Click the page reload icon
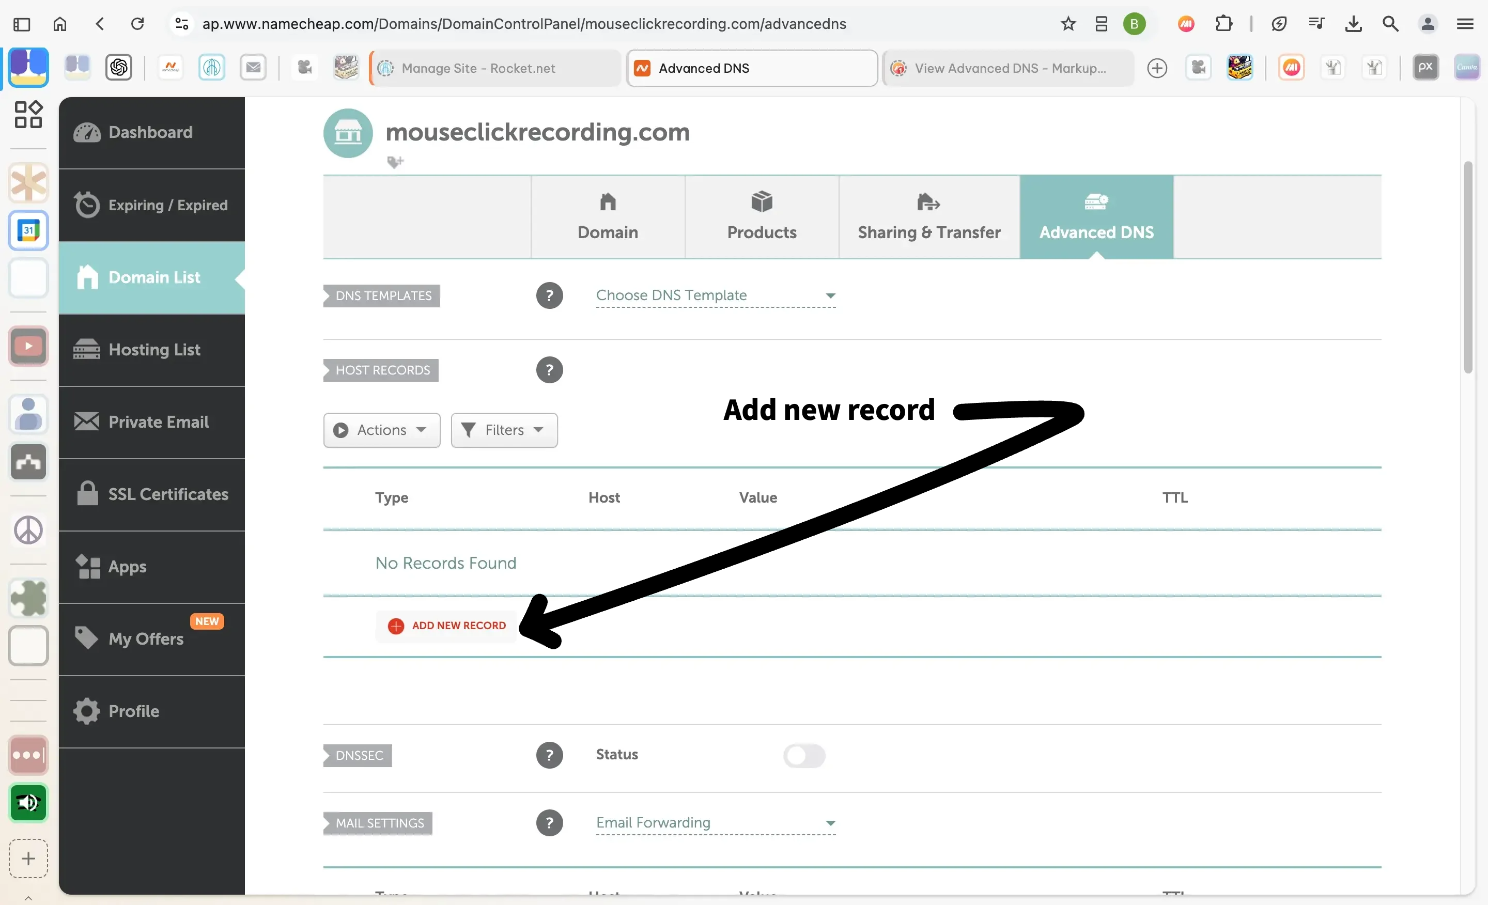 coord(137,24)
